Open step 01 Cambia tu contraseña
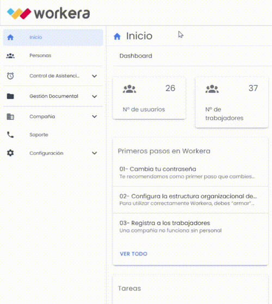This screenshot has width=272, height=304. coord(190,173)
